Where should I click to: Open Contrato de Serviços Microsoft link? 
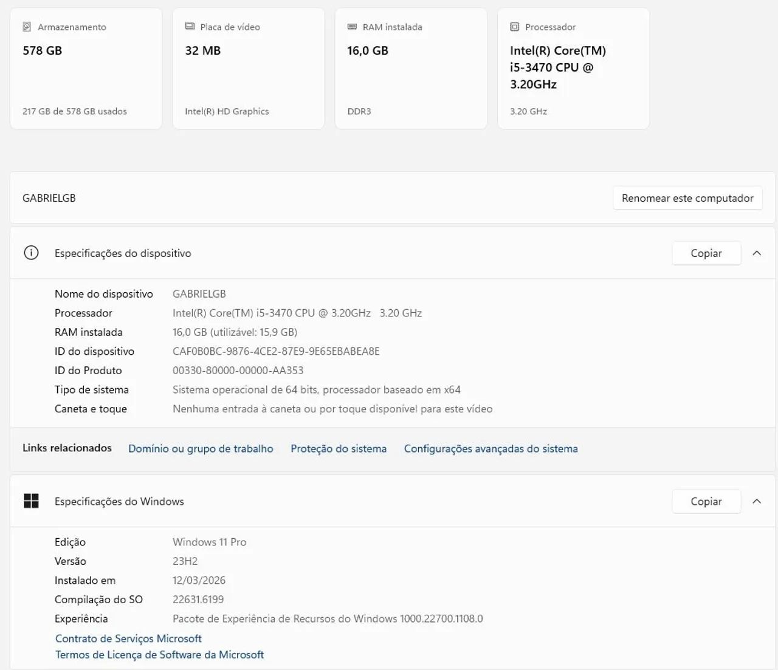pyautogui.click(x=128, y=638)
